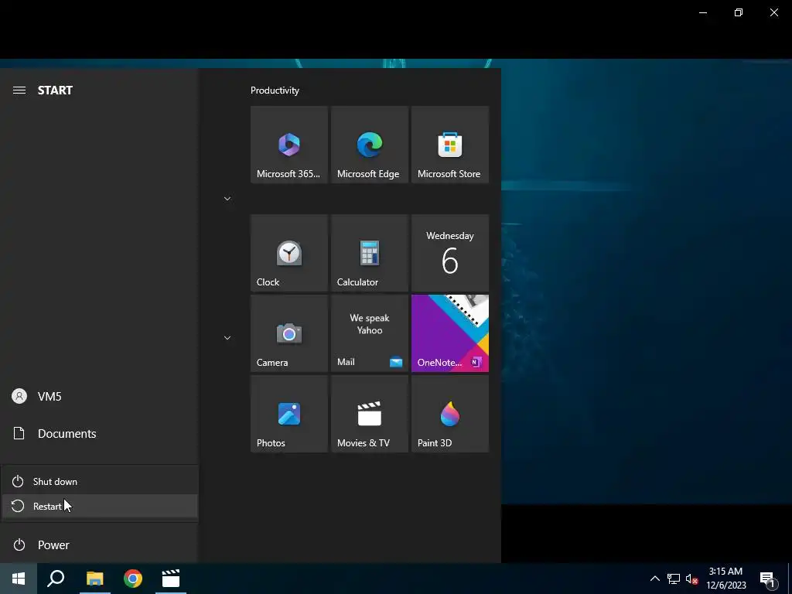Screen dimensions: 792x594
Task: Launch Microsoft Edge from Start tiles
Action: tap(369, 145)
